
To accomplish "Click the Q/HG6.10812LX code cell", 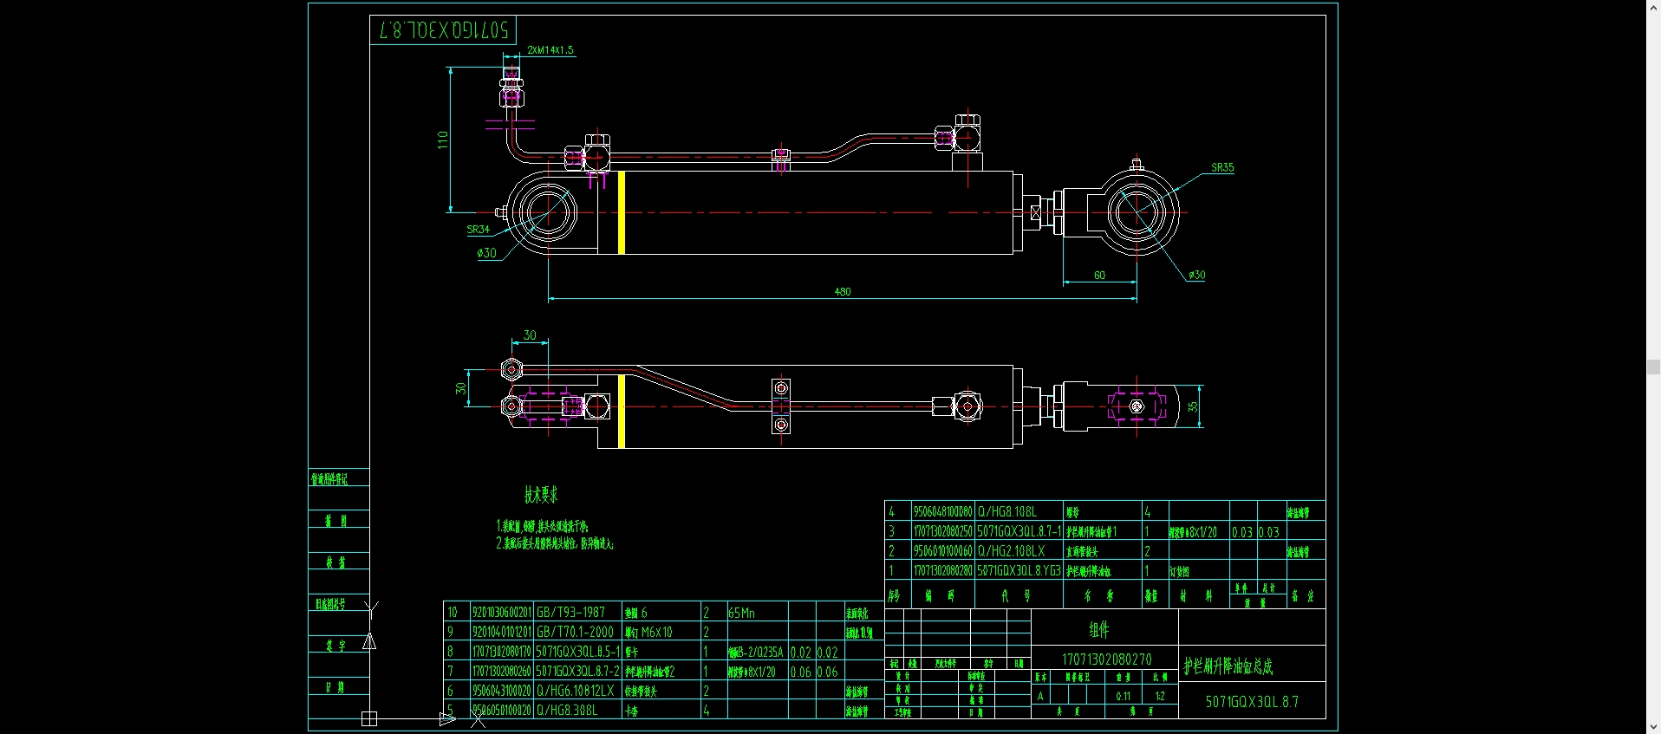I will pyautogui.click(x=575, y=691).
